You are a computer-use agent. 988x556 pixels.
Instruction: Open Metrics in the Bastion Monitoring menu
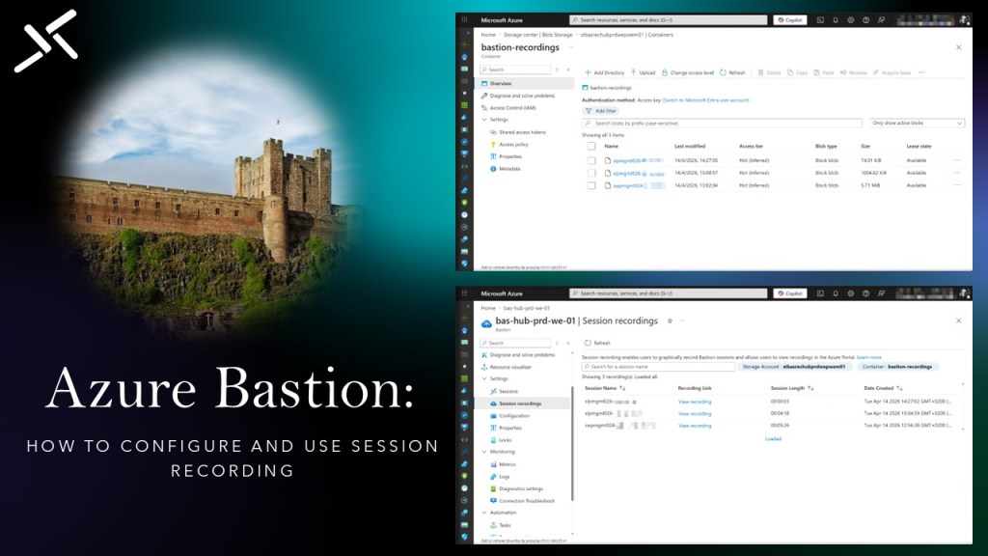[x=506, y=464]
